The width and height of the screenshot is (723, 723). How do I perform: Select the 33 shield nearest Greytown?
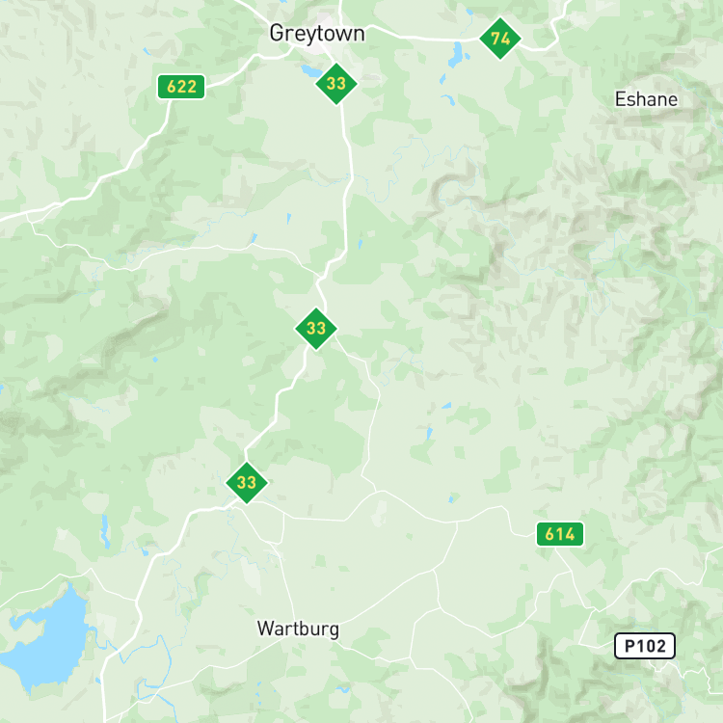(336, 84)
